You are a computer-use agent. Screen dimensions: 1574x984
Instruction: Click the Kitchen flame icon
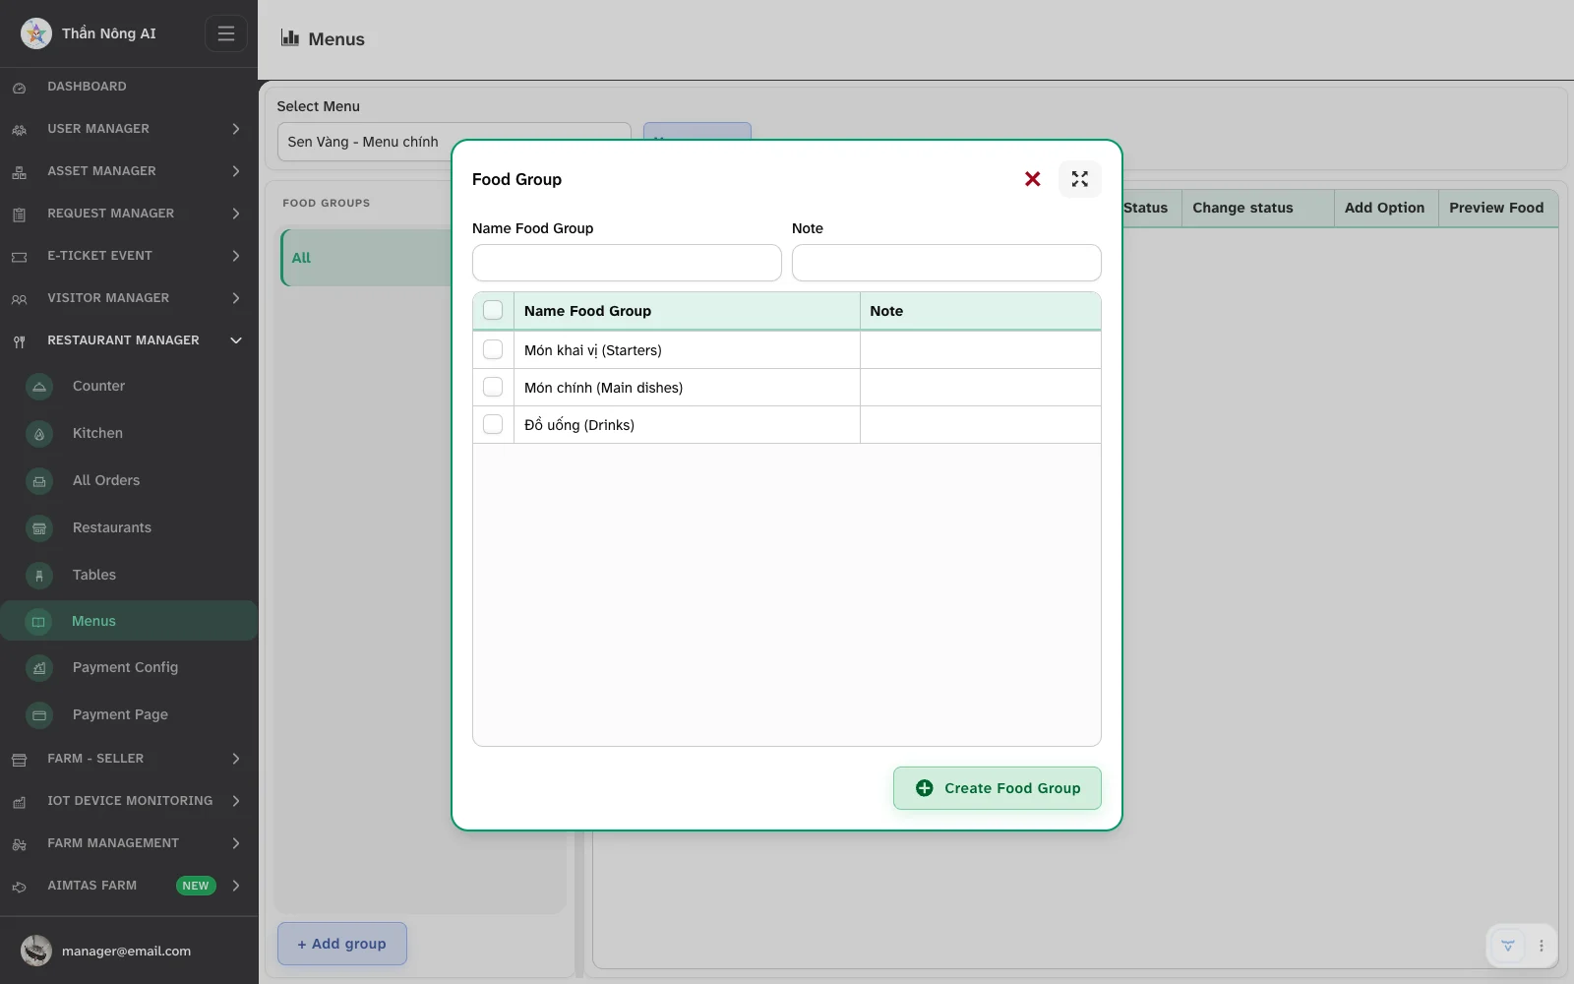point(39,434)
